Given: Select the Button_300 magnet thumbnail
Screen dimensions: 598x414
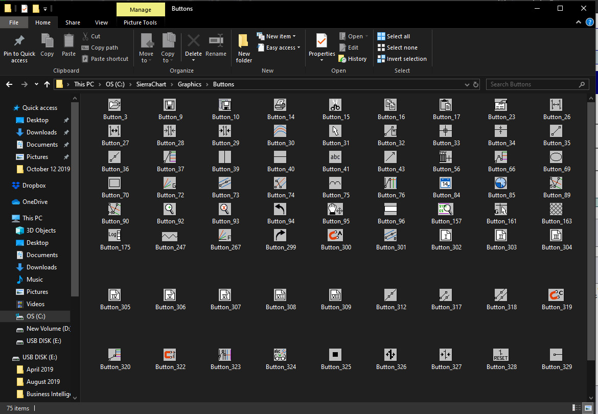Looking at the screenshot, I should (335, 235).
